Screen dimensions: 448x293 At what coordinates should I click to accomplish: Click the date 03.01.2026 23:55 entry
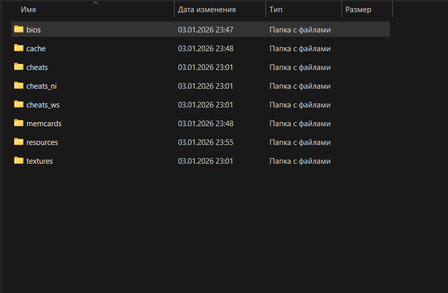coord(205,142)
